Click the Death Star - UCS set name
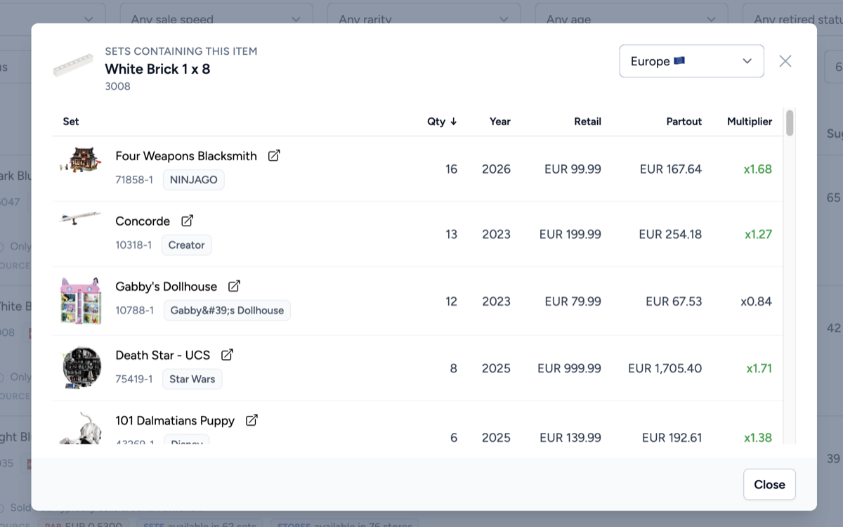Viewport: 843px width, 527px height. (163, 356)
